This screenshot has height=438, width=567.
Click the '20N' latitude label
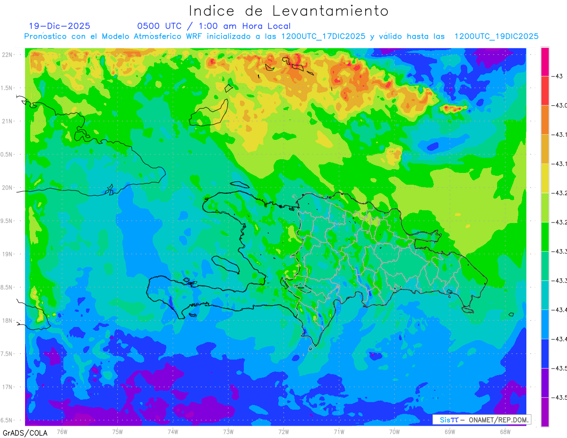pyautogui.click(x=8, y=188)
